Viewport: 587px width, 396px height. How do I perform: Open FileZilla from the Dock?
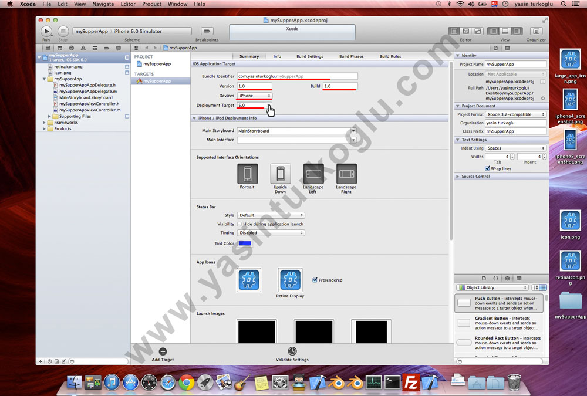(411, 383)
